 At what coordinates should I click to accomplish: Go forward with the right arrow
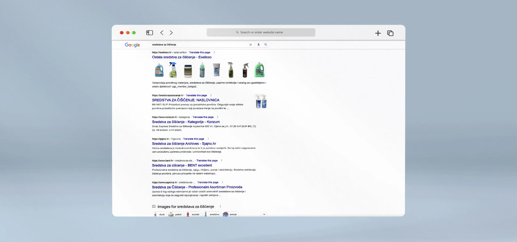[171, 33]
